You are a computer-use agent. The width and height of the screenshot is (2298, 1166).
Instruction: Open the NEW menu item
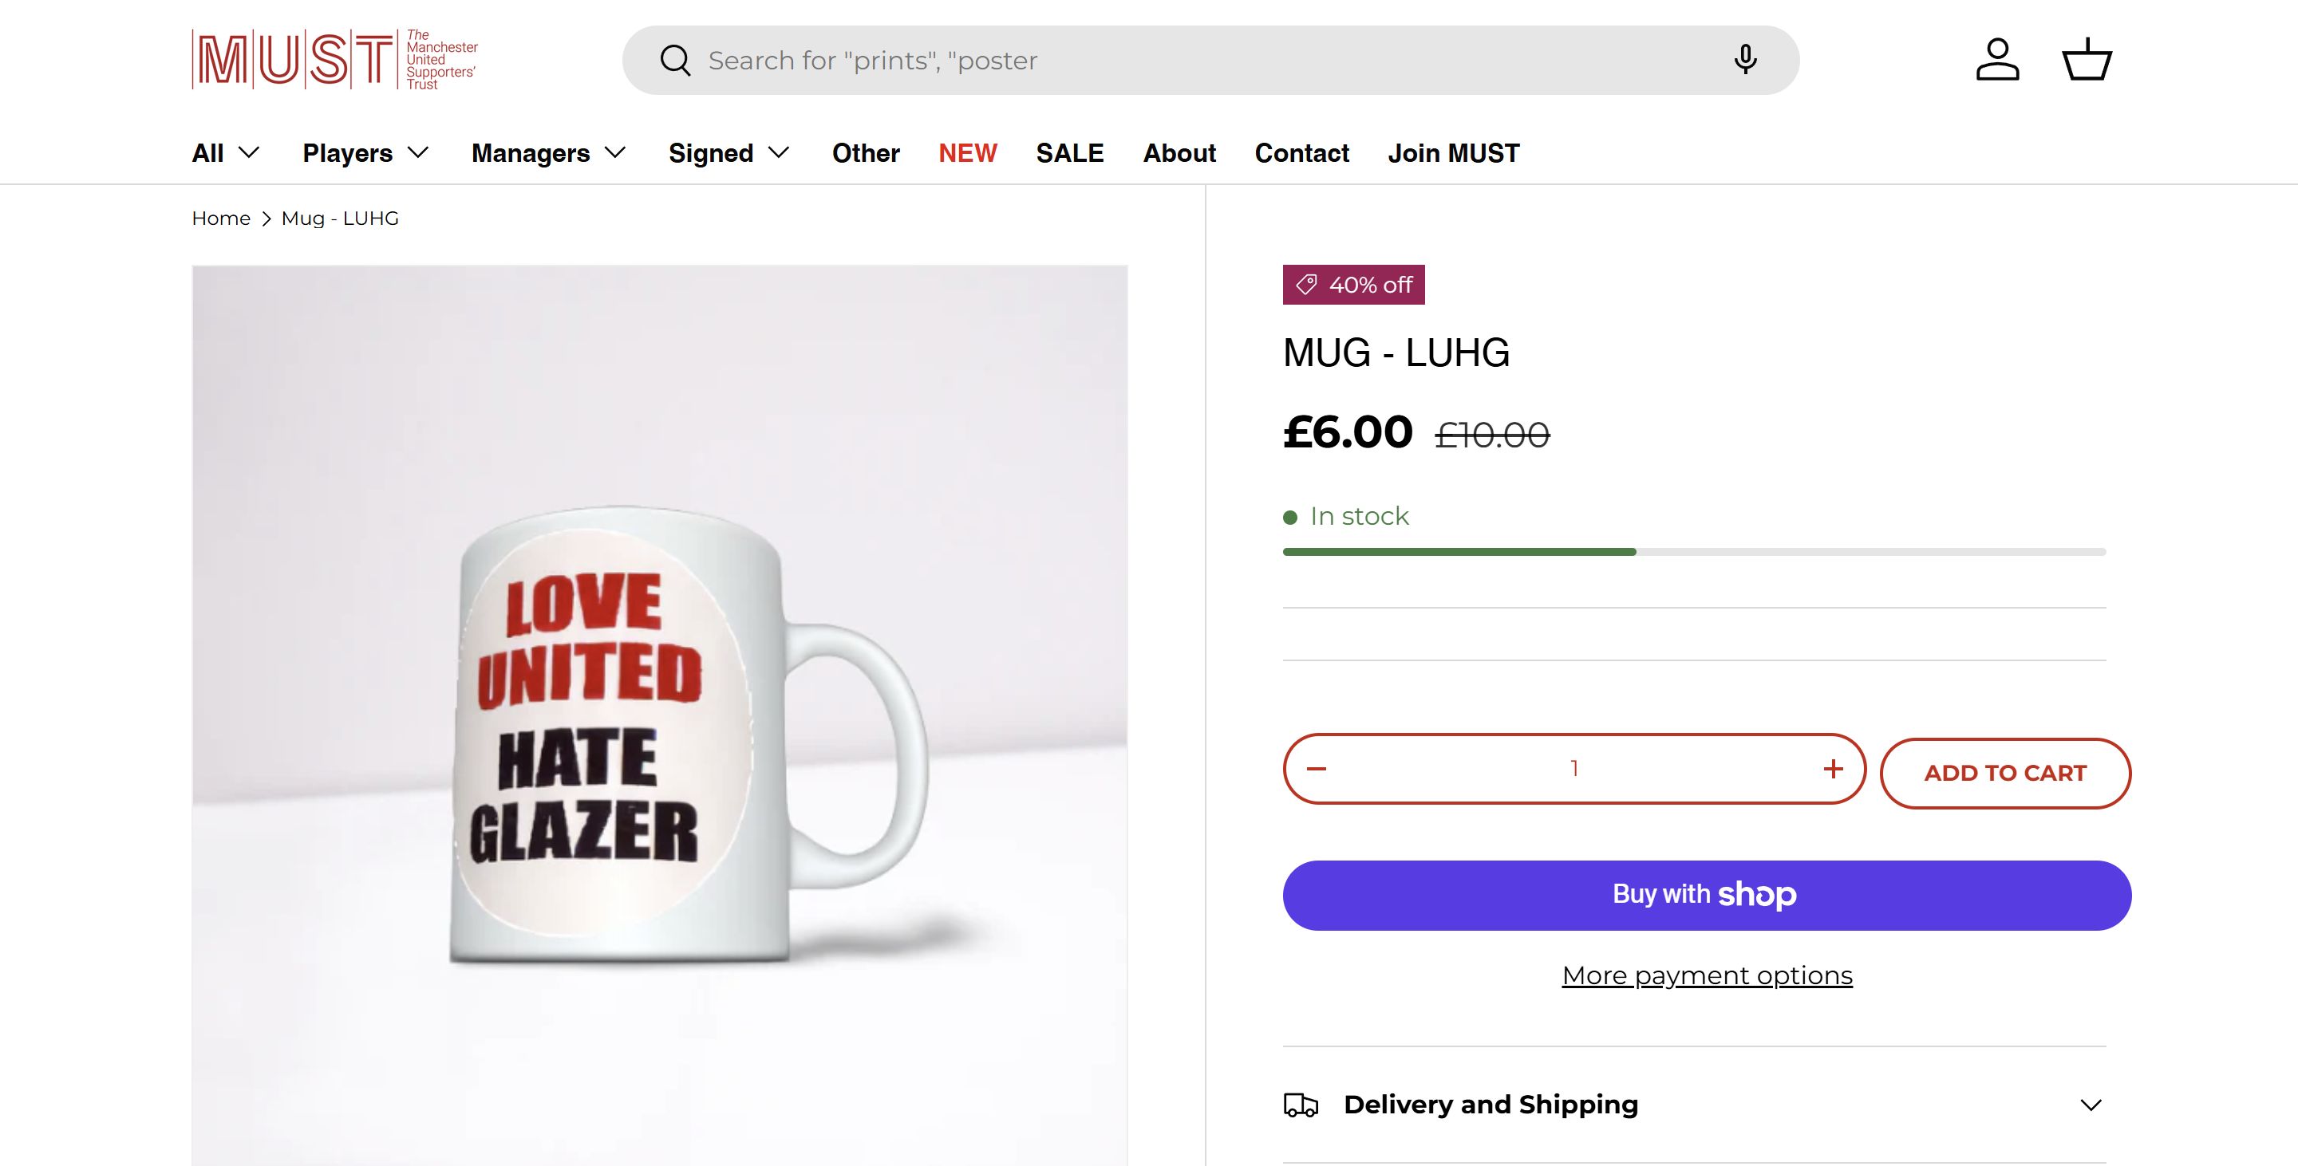967,153
